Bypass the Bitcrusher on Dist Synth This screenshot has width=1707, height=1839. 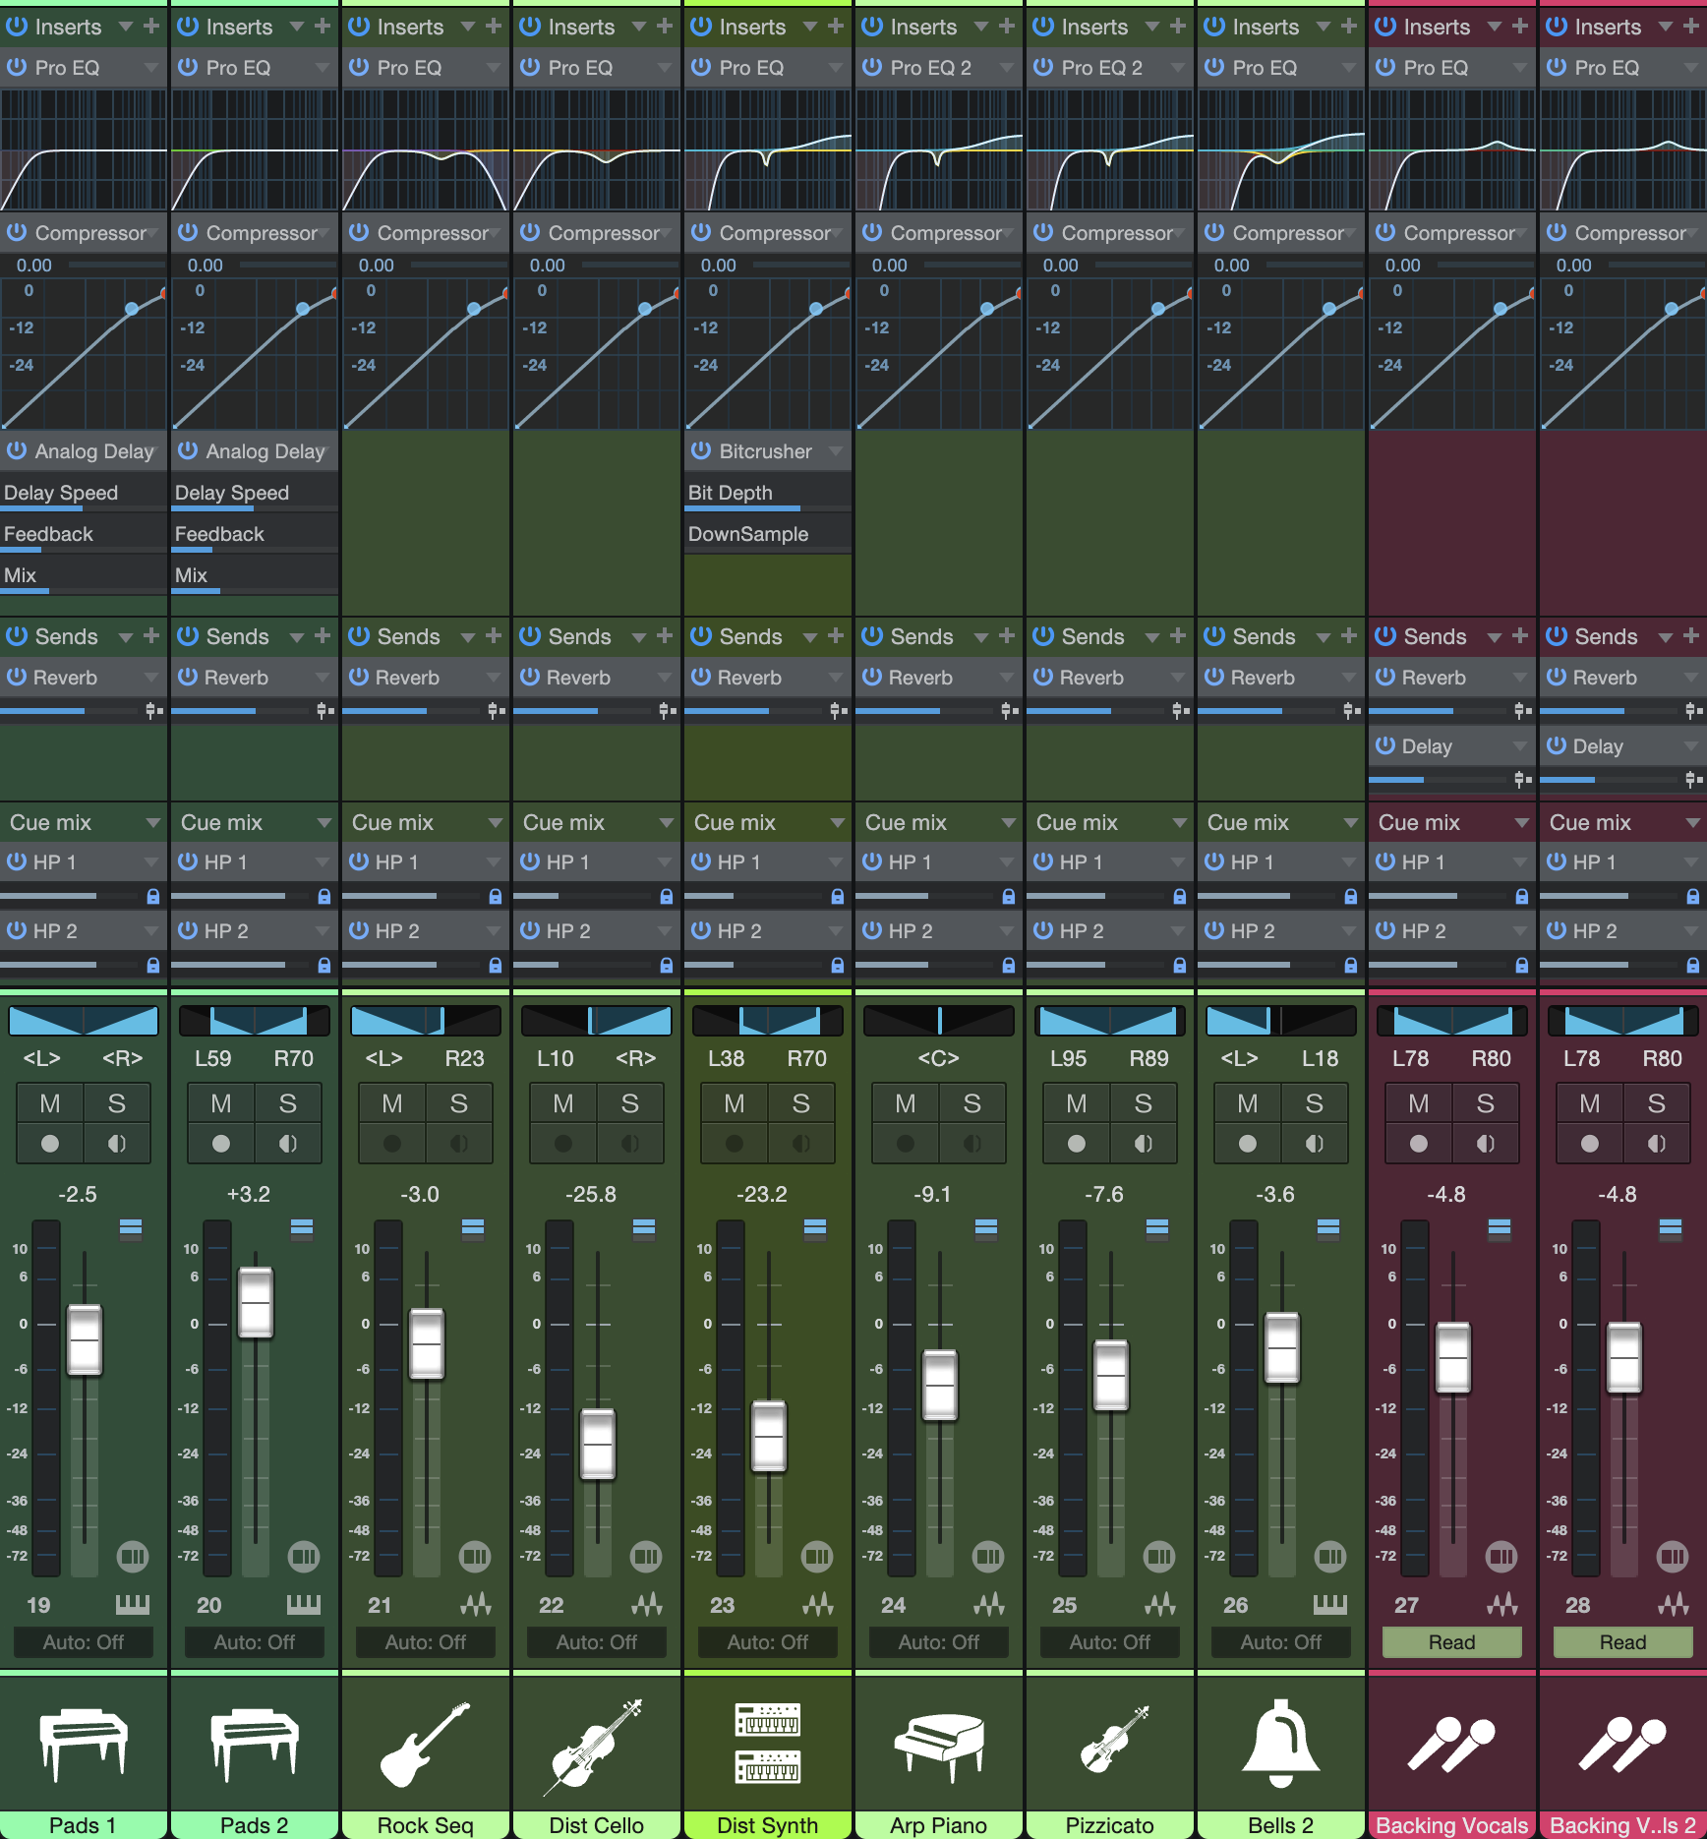(x=701, y=451)
